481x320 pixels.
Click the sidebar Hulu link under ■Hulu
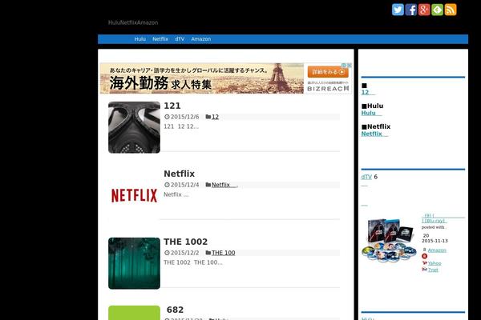pyautogui.click(x=371, y=113)
